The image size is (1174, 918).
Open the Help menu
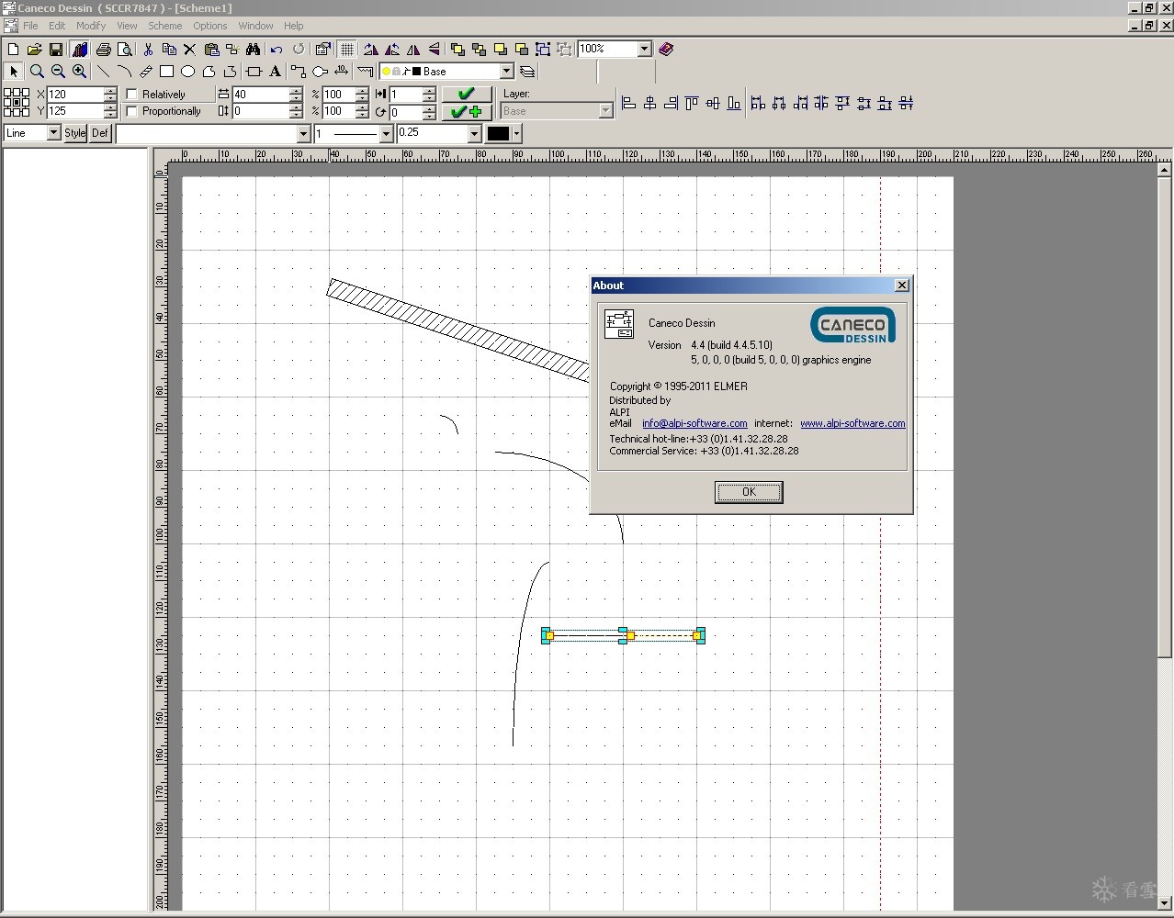[x=294, y=26]
